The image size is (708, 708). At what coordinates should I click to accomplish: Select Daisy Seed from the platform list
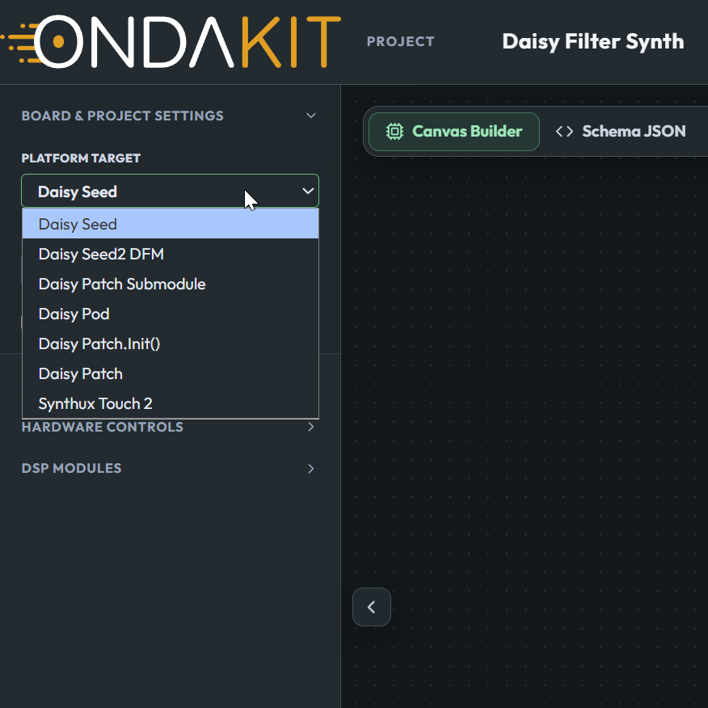(x=171, y=224)
